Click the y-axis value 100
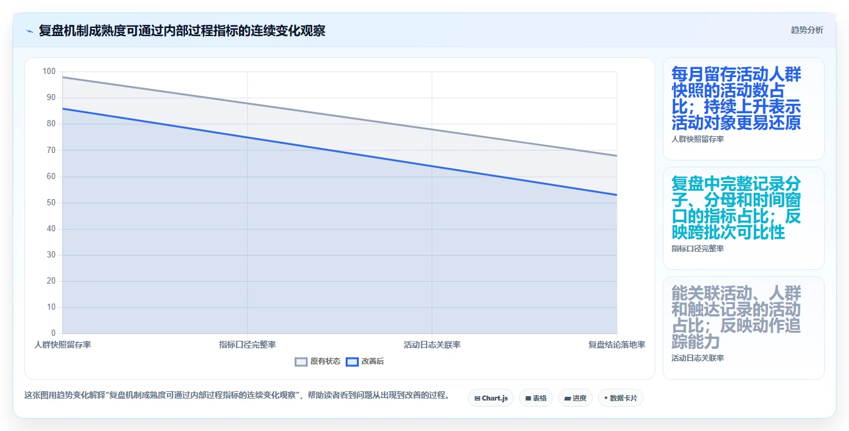This screenshot has width=849, height=431. click(49, 72)
